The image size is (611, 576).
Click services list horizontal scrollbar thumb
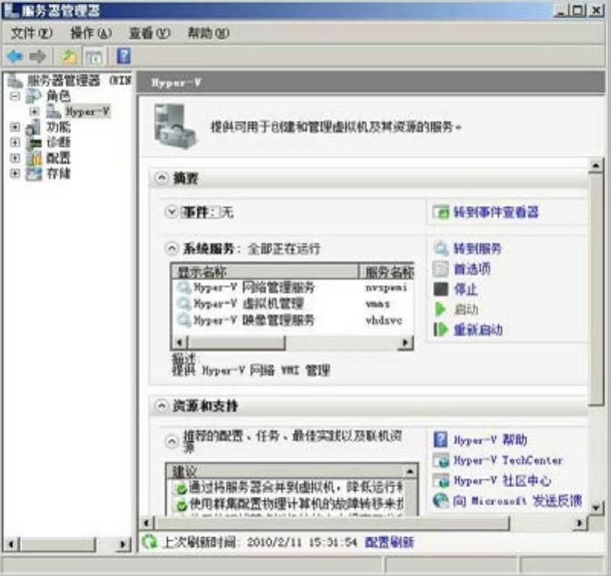[x=236, y=343]
